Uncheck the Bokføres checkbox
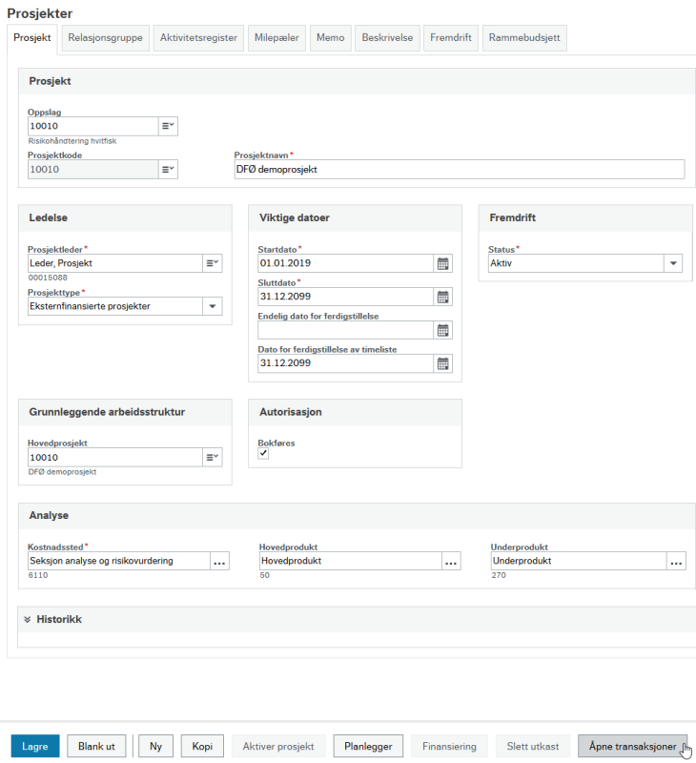 pos(263,453)
